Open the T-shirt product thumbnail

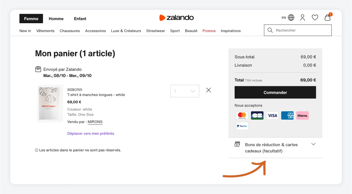point(50,104)
